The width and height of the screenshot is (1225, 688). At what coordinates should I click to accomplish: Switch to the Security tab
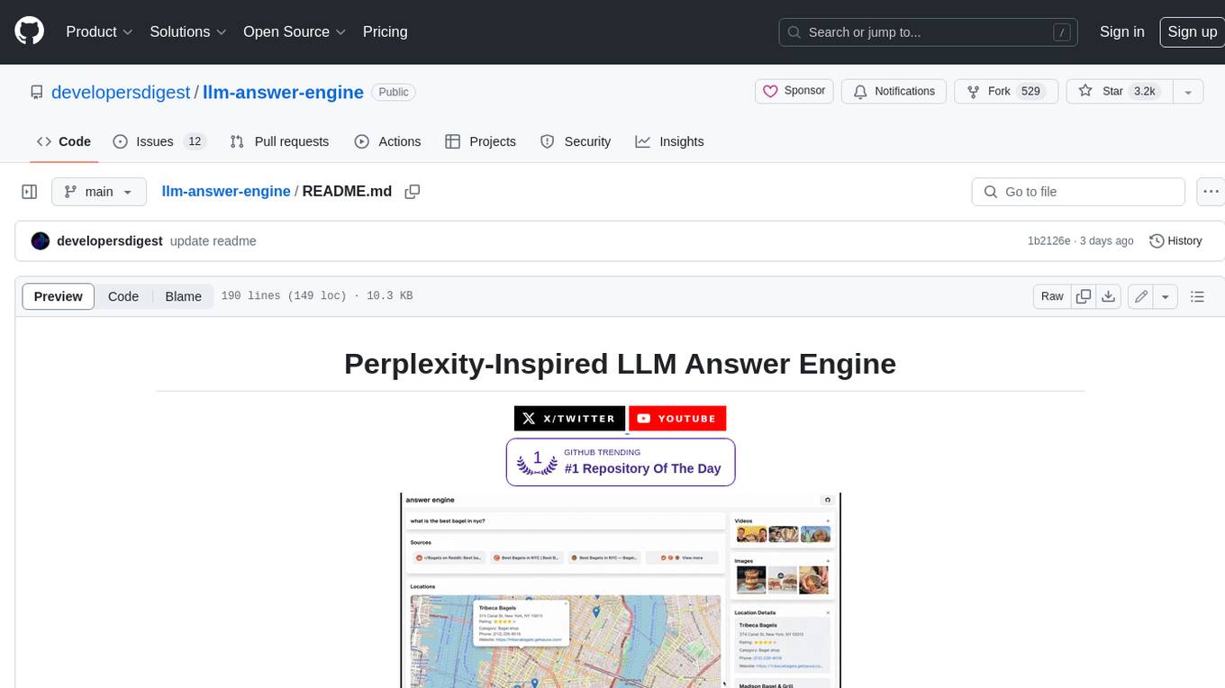tap(575, 141)
